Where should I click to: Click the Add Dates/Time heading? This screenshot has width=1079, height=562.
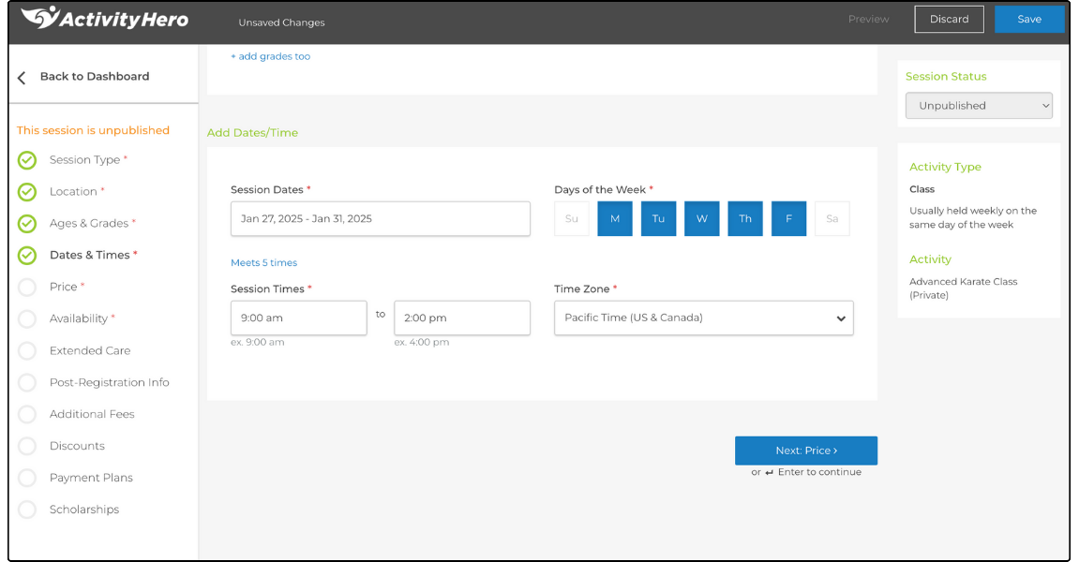[x=252, y=133]
